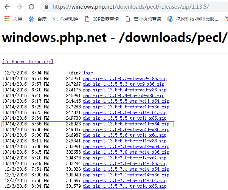Download php_zip-1.13.5-7.1-ts-vc14-x64.zip
The image size is (228, 190).
click(125, 181)
